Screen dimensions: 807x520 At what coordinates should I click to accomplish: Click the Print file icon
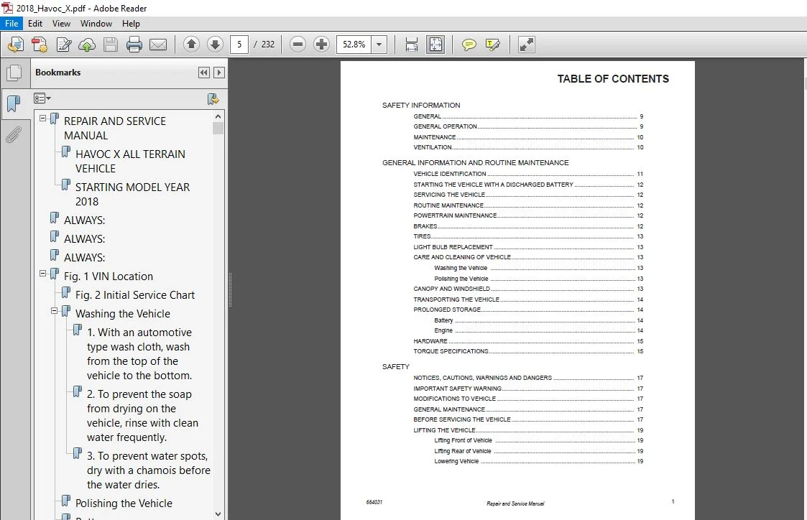click(x=134, y=45)
